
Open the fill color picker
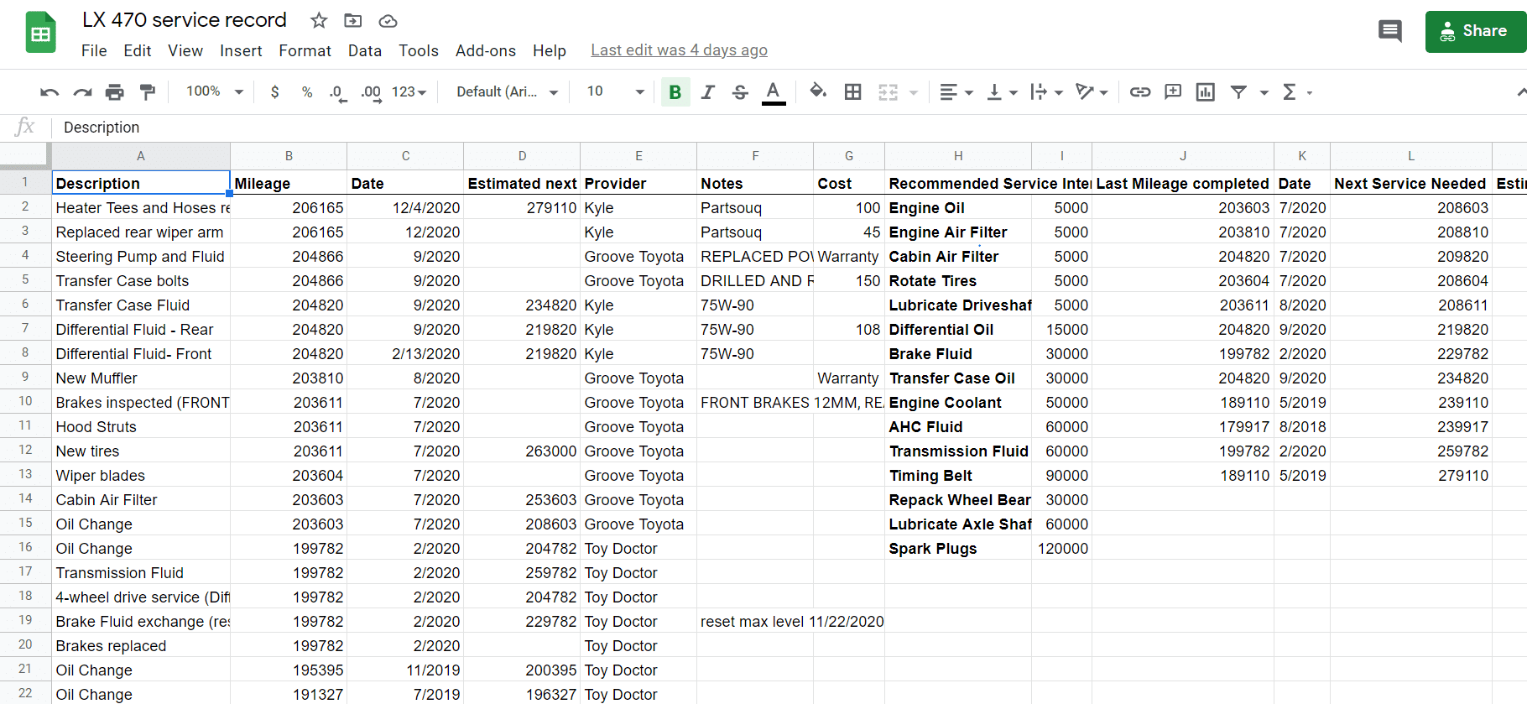coord(818,92)
